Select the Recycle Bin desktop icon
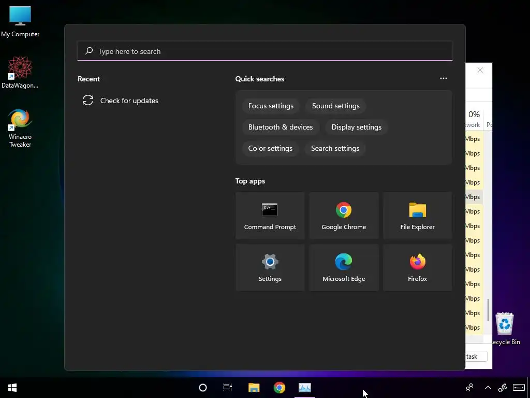Screen dimensions: 530x398 [506, 329]
